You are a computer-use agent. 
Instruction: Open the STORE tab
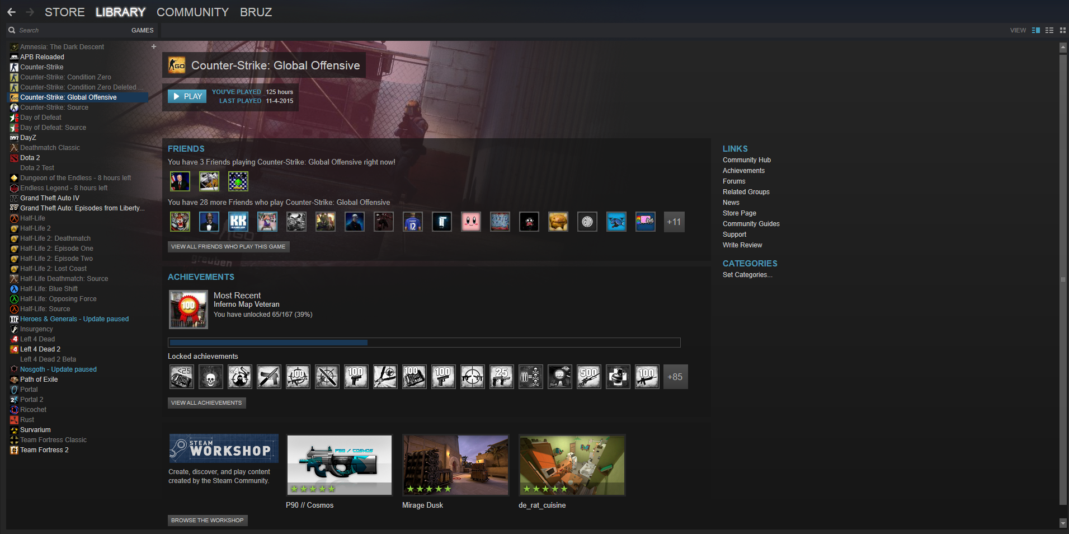65,12
